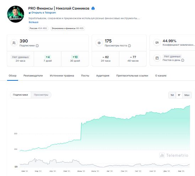Click info icon next to Просмотры поста
This screenshot has height=176, width=195.
129,46
